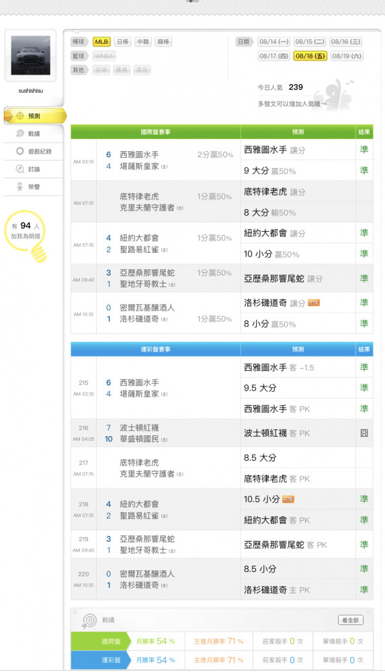
Task: Click 紐約大都會 讓分 prediction
Action: 274,233
